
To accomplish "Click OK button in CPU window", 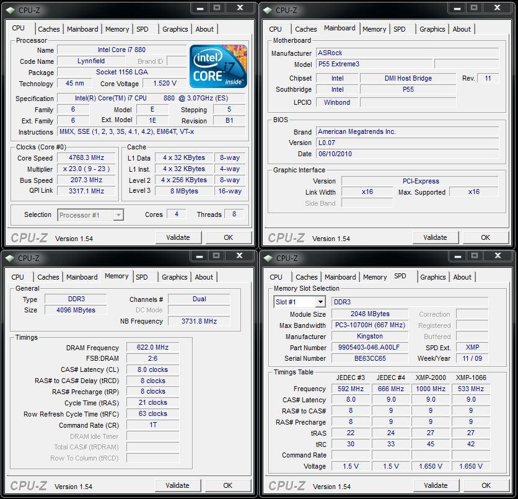I will pos(228,237).
